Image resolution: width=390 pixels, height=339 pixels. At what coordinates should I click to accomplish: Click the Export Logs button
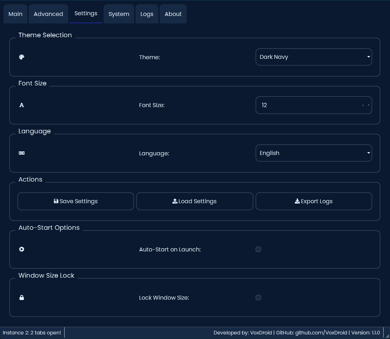click(x=314, y=201)
